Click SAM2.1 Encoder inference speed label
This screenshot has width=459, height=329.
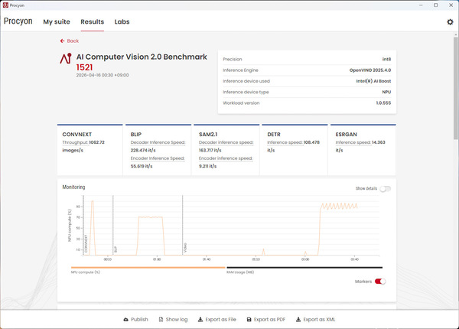tap(226, 158)
